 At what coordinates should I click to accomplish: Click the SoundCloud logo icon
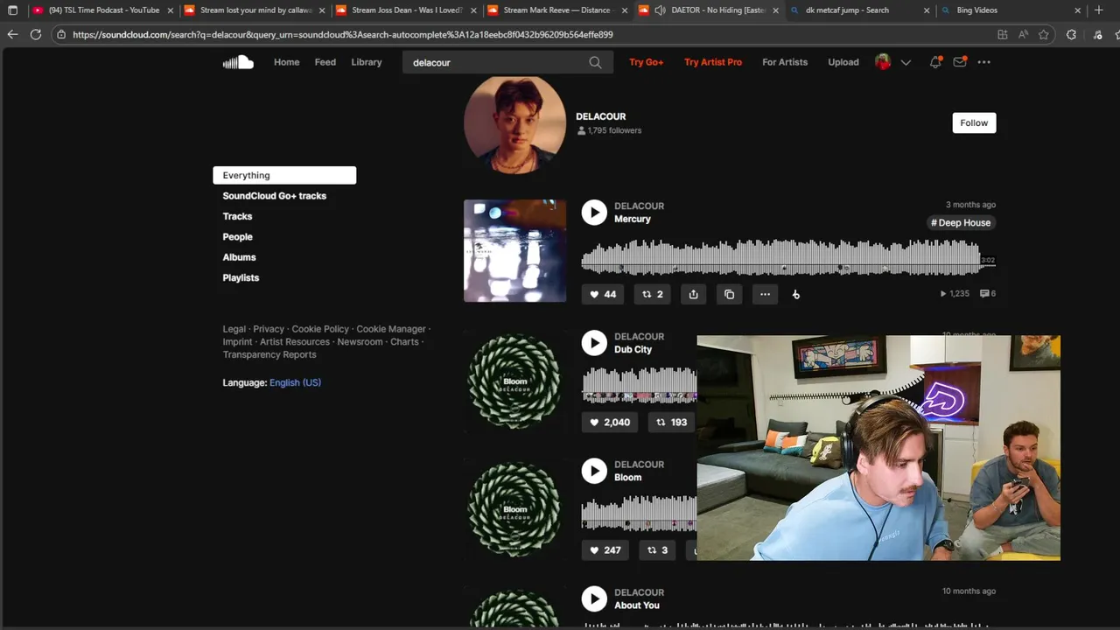[238, 62]
